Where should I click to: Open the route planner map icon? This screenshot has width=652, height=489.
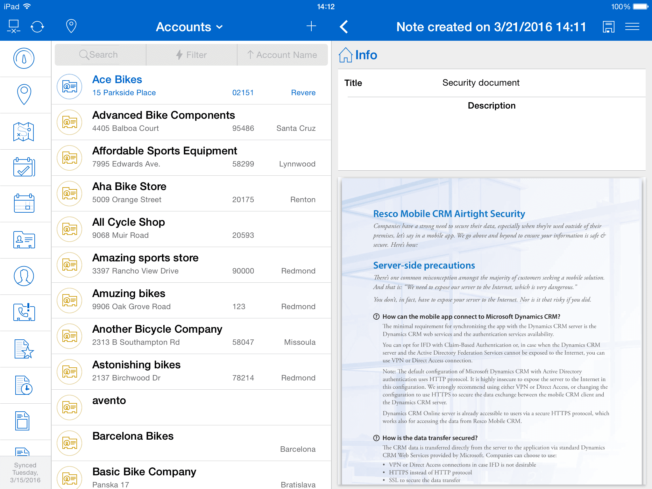[x=25, y=131]
